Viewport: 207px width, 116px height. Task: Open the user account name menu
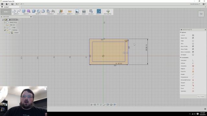(x=195, y=4)
